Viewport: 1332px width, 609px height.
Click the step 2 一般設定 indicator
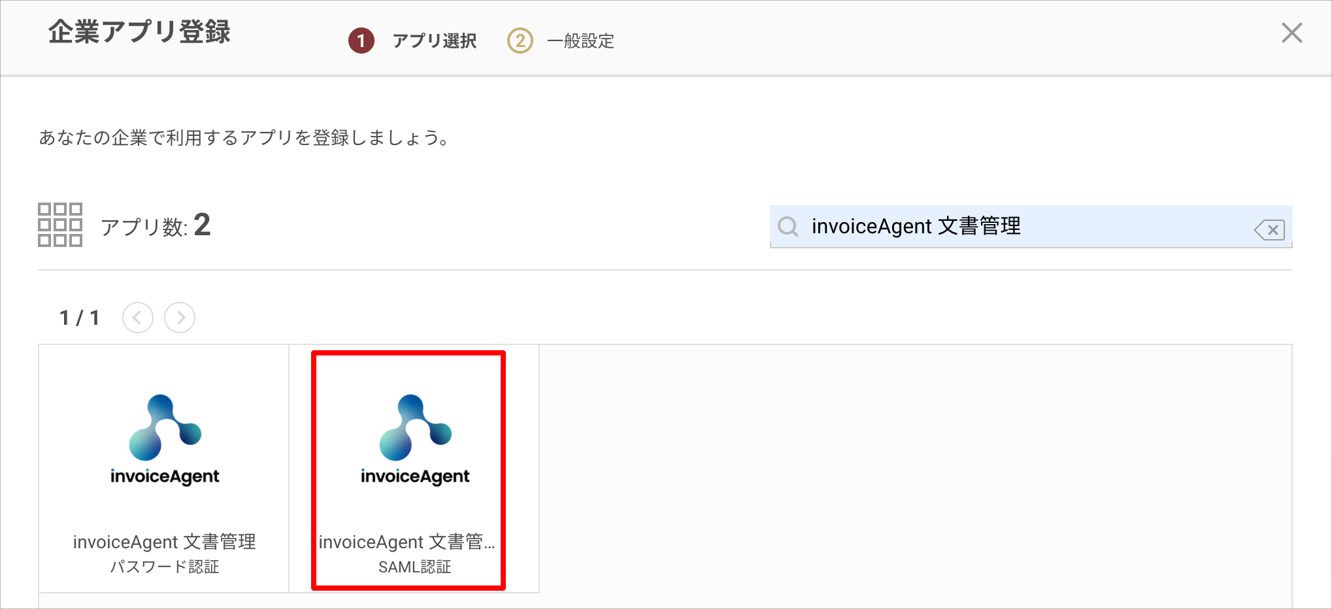click(561, 41)
